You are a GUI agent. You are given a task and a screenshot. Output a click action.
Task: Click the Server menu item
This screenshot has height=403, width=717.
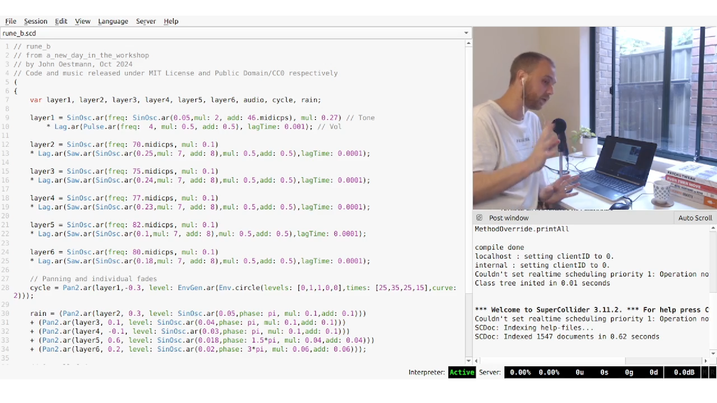point(146,21)
